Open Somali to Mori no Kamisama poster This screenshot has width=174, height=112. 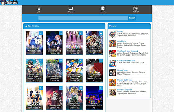pyautogui.click(x=54, y=71)
